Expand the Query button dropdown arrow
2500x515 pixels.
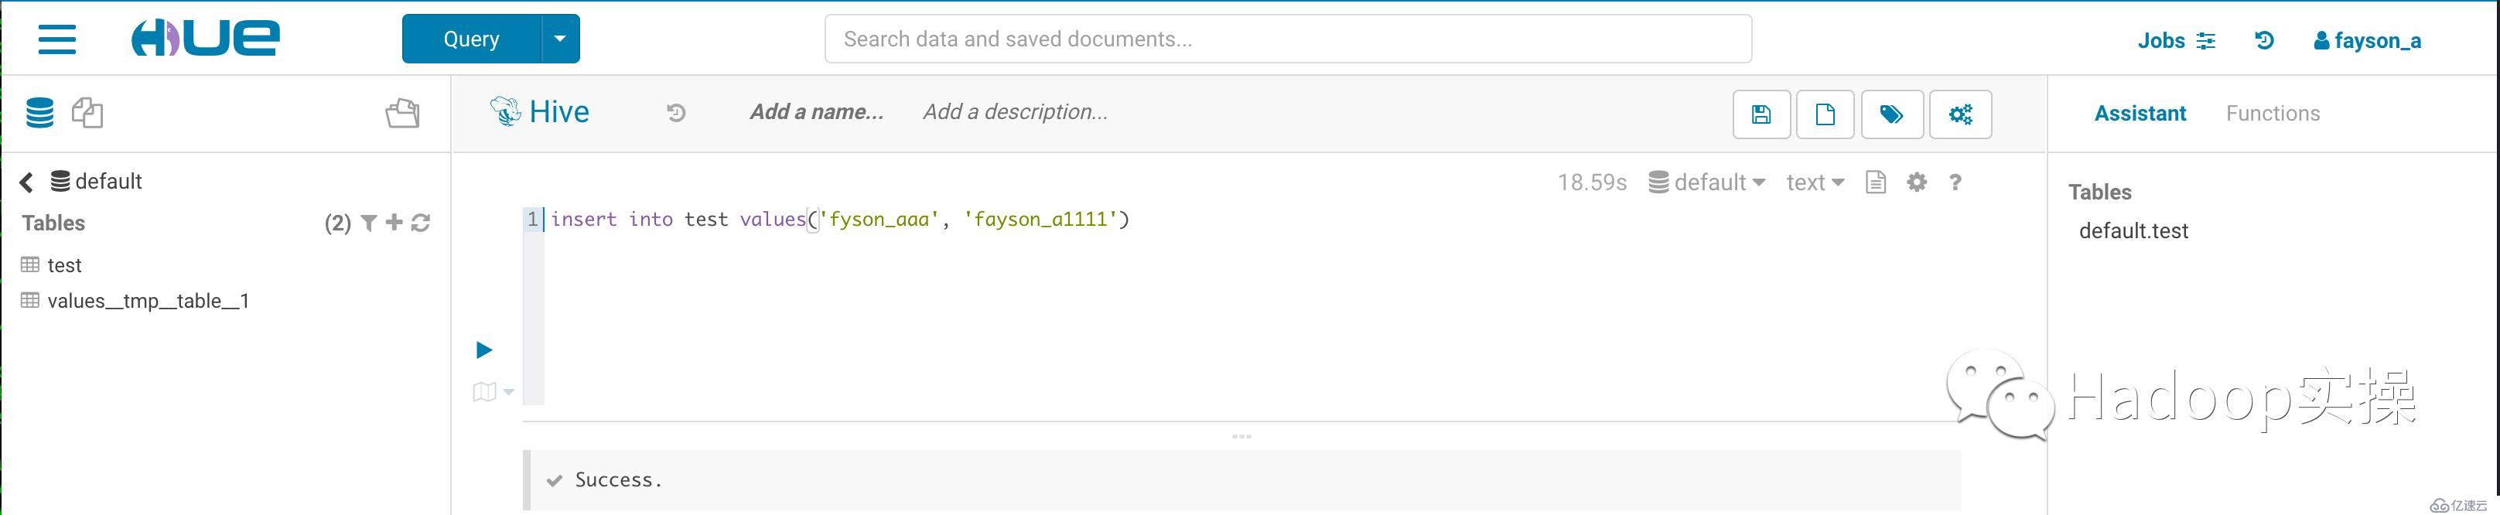[x=560, y=39]
